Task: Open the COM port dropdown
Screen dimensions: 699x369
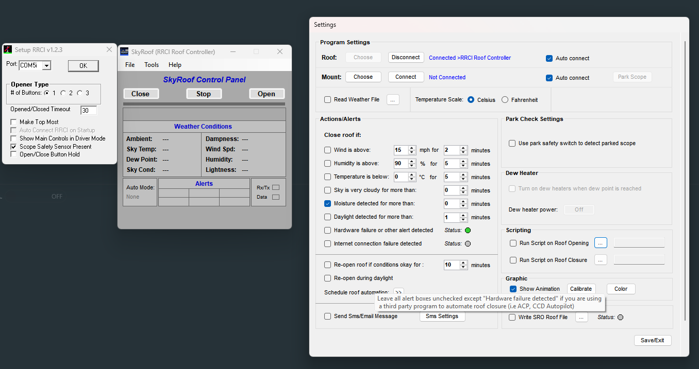Action: pyautogui.click(x=46, y=65)
